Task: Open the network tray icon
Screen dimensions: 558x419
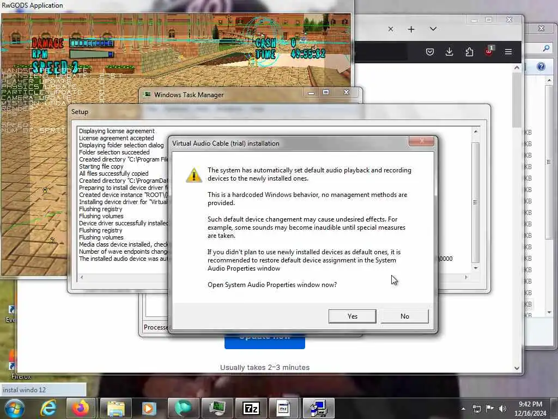Action: (x=476, y=409)
